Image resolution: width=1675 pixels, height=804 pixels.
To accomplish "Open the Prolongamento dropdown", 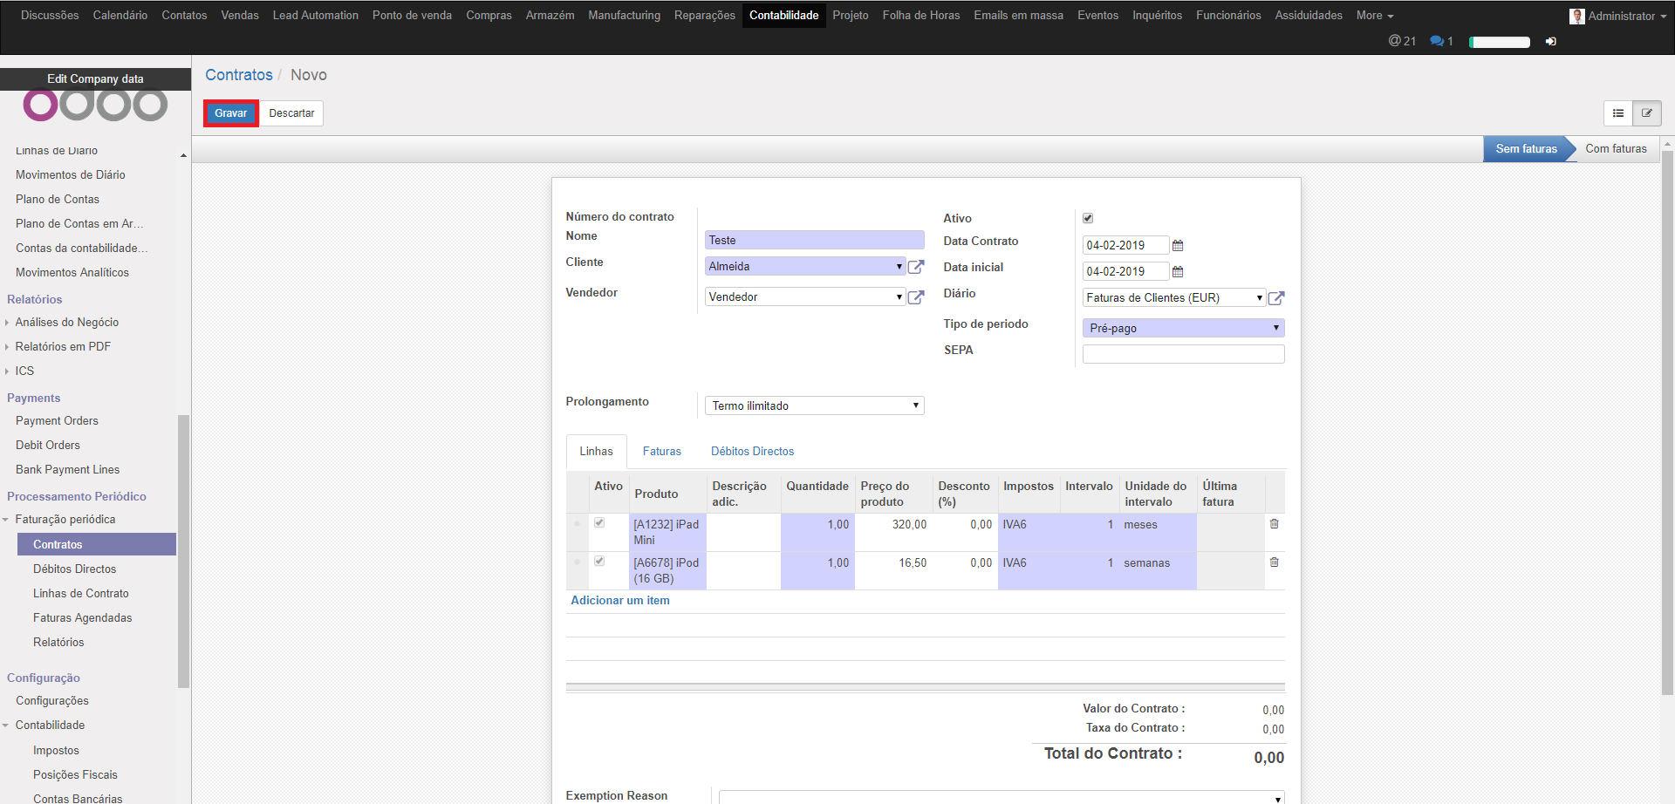I will (814, 406).
